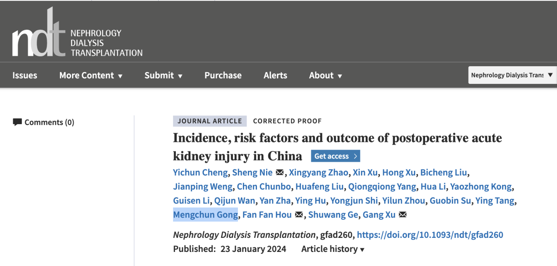Open the article DOI link
The image size is (557, 266).
430,235
